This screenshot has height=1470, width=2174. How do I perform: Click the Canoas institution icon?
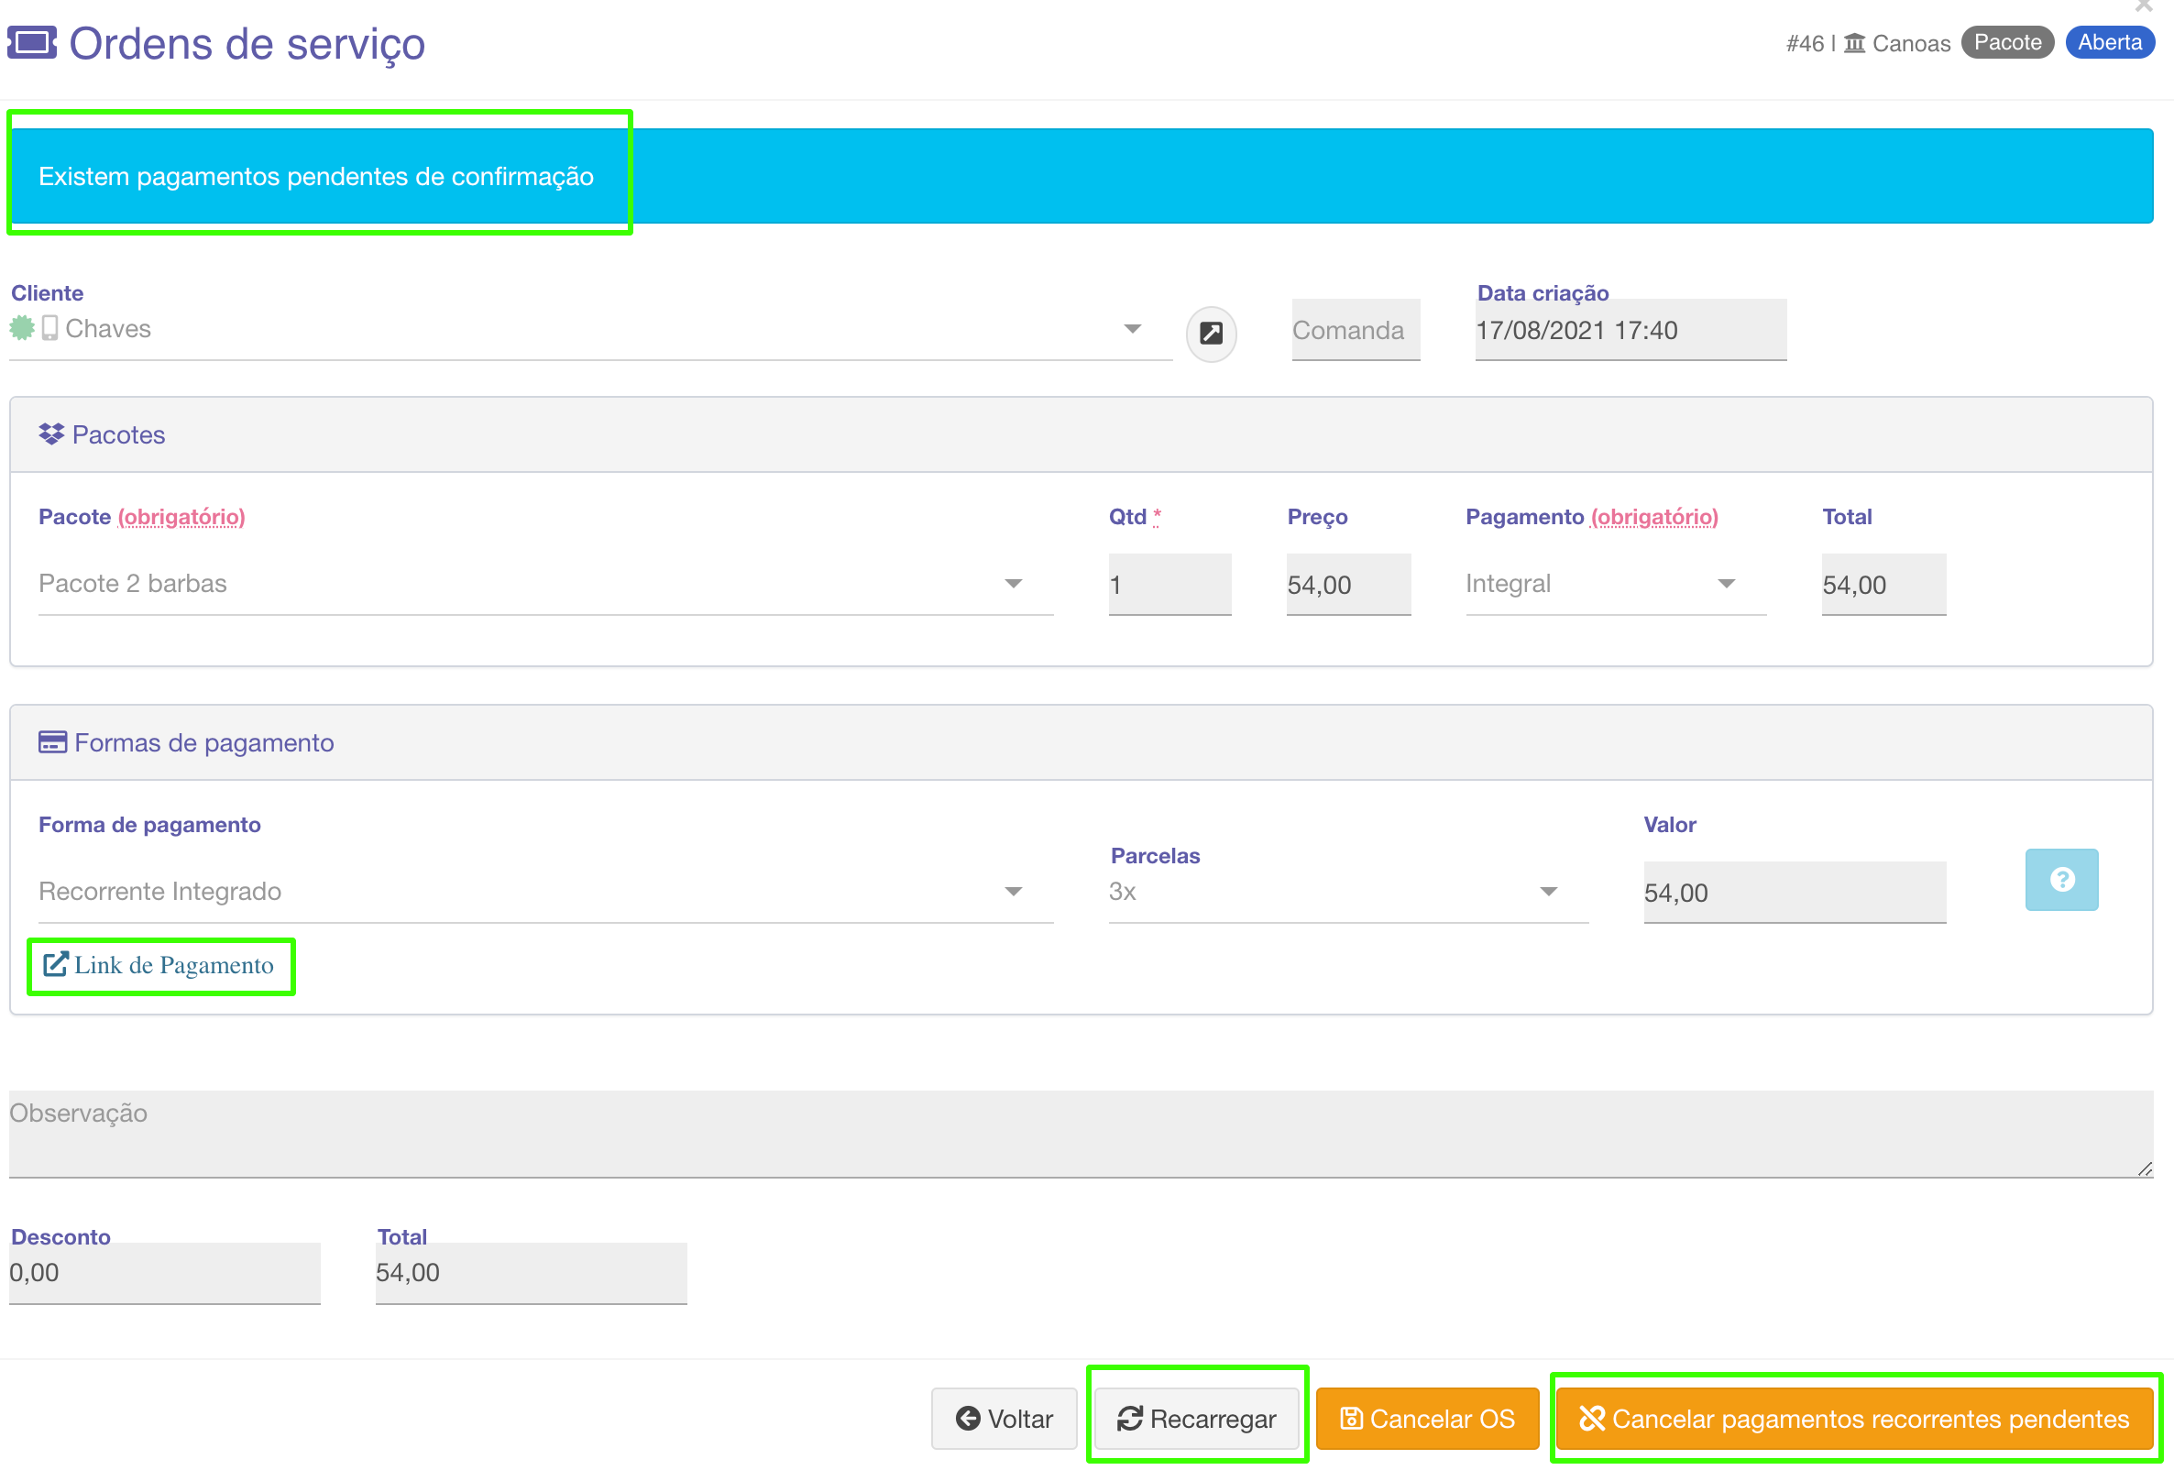[1853, 43]
